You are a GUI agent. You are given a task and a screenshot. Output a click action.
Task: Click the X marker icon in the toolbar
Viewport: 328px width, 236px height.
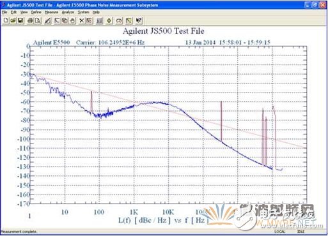[x=81, y=20]
